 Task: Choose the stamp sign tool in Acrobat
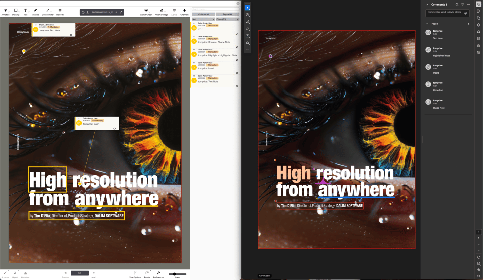(x=247, y=43)
